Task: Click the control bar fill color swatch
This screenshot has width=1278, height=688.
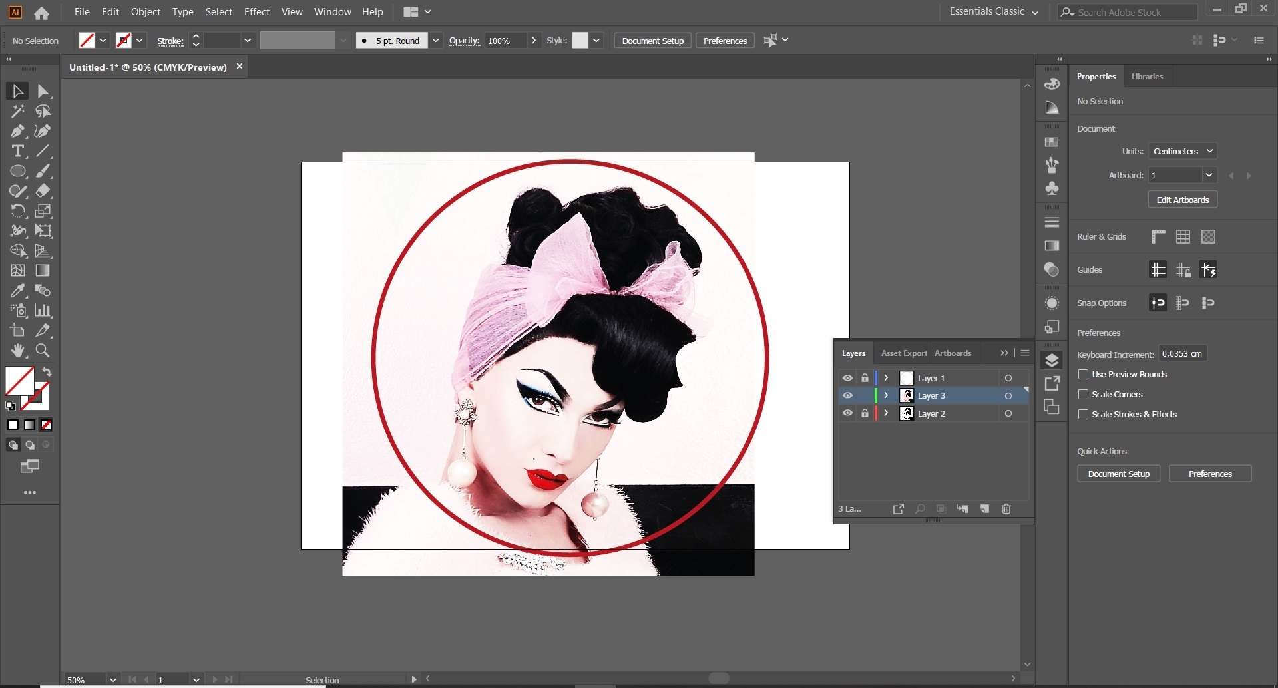Action: click(87, 41)
